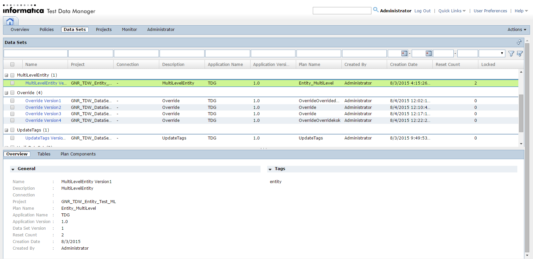Collapse the Override group
Screen dimensions: 533x259
tap(6, 93)
